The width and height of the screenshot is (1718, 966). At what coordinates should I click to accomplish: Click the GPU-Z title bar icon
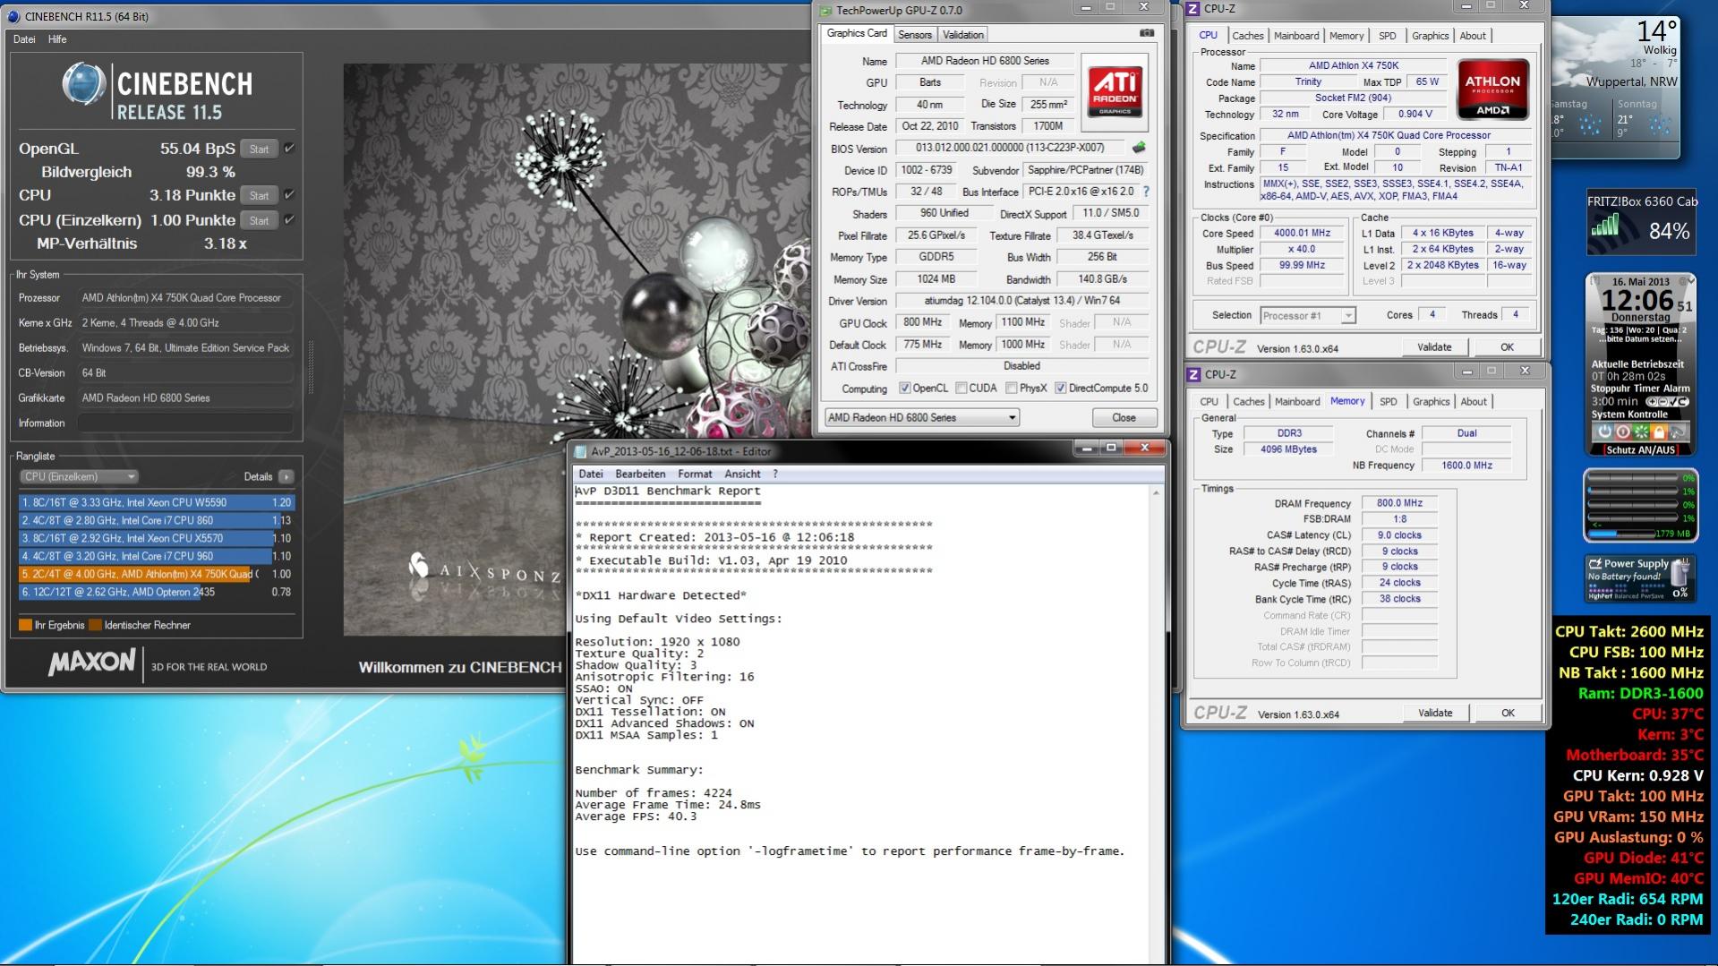826,11
